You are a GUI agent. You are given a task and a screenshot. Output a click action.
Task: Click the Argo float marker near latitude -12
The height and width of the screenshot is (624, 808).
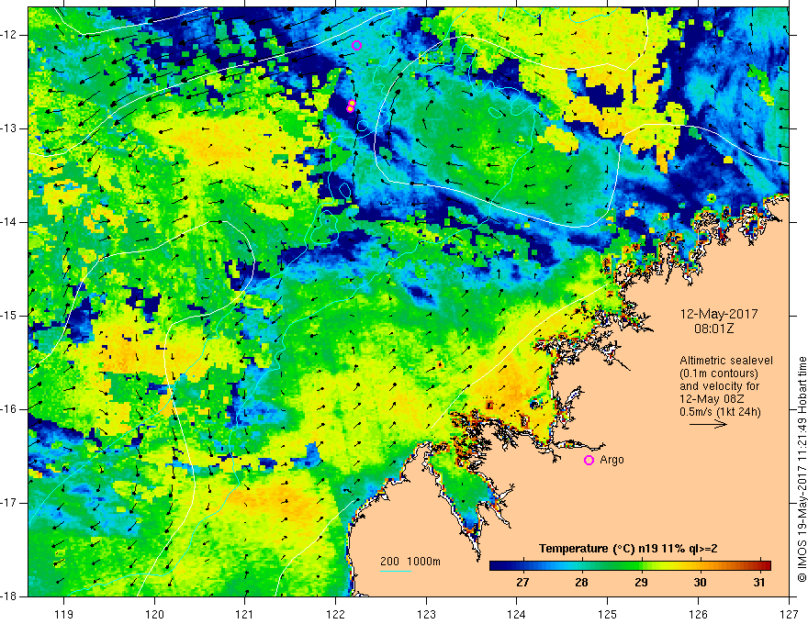[x=356, y=45]
